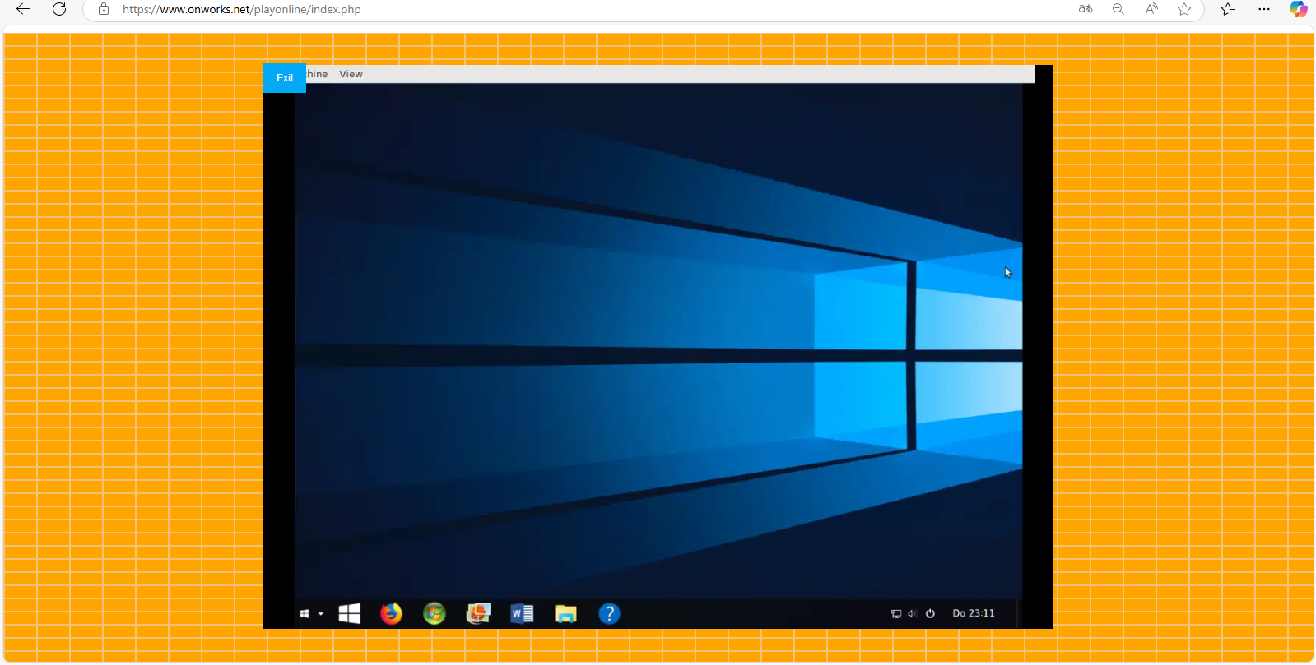
Task: Launch Firefox from the taskbar
Action: click(x=391, y=613)
